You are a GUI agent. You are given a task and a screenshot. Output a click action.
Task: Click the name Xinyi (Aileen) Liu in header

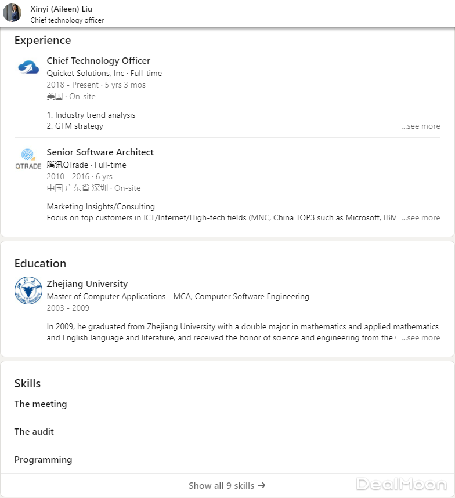coord(61,9)
